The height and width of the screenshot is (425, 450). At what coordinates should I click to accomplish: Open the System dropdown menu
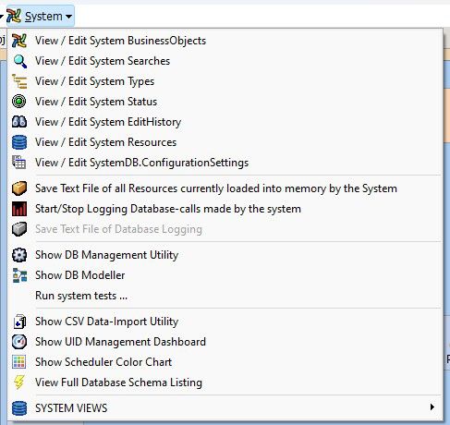[40, 17]
